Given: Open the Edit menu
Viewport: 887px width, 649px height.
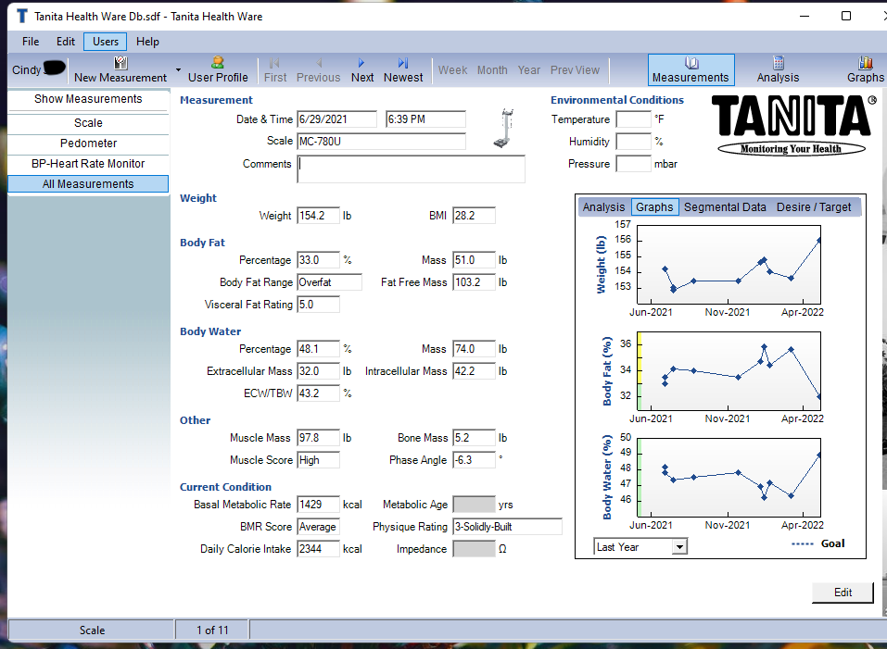Looking at the screenshot, I should click(x=66, y=42).
